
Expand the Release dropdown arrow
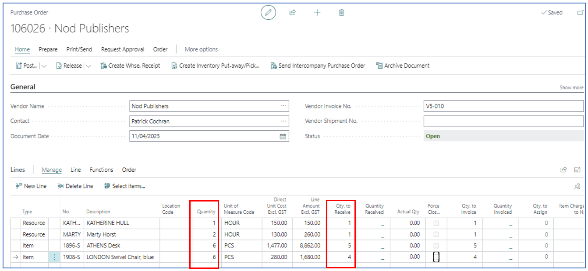88,66
